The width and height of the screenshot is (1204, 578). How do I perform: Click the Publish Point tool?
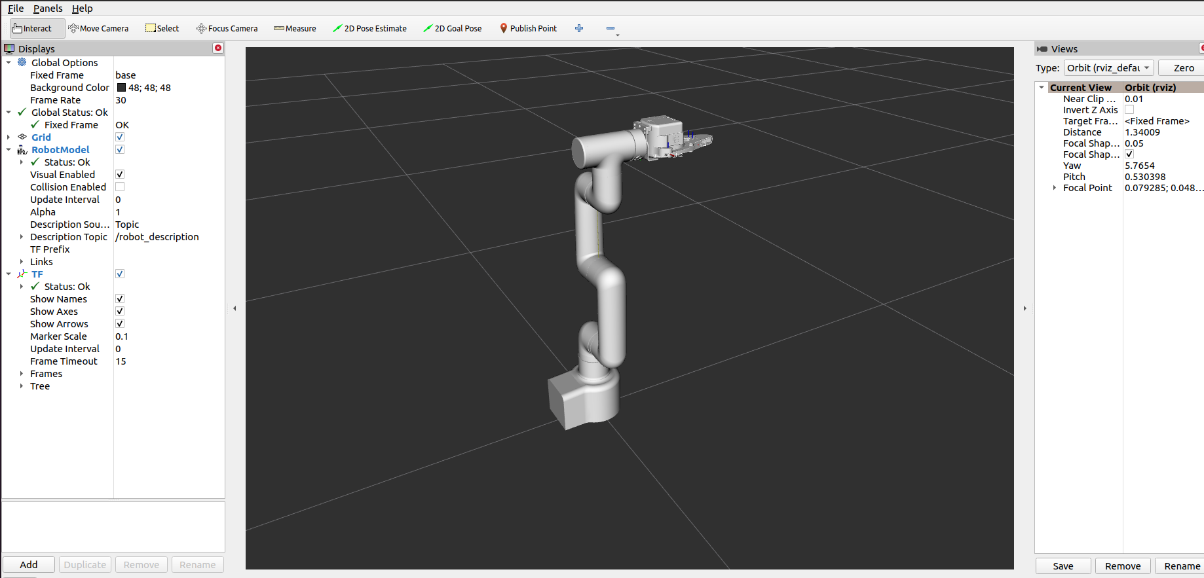[x=528, y=28]
